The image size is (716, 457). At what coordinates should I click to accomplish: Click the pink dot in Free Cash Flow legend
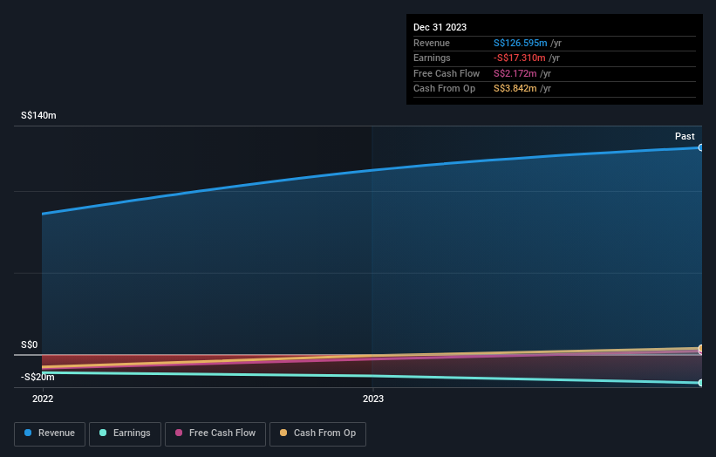179,433
